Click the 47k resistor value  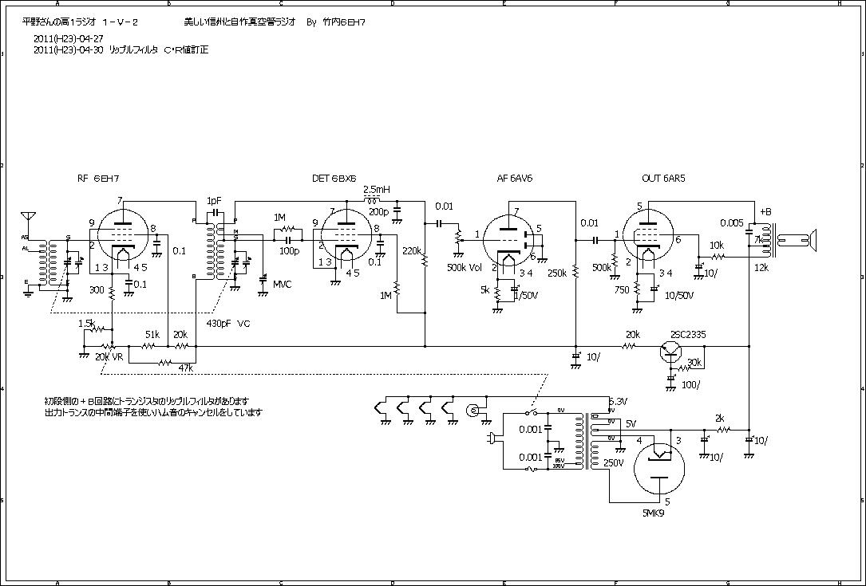pos(185,368)
